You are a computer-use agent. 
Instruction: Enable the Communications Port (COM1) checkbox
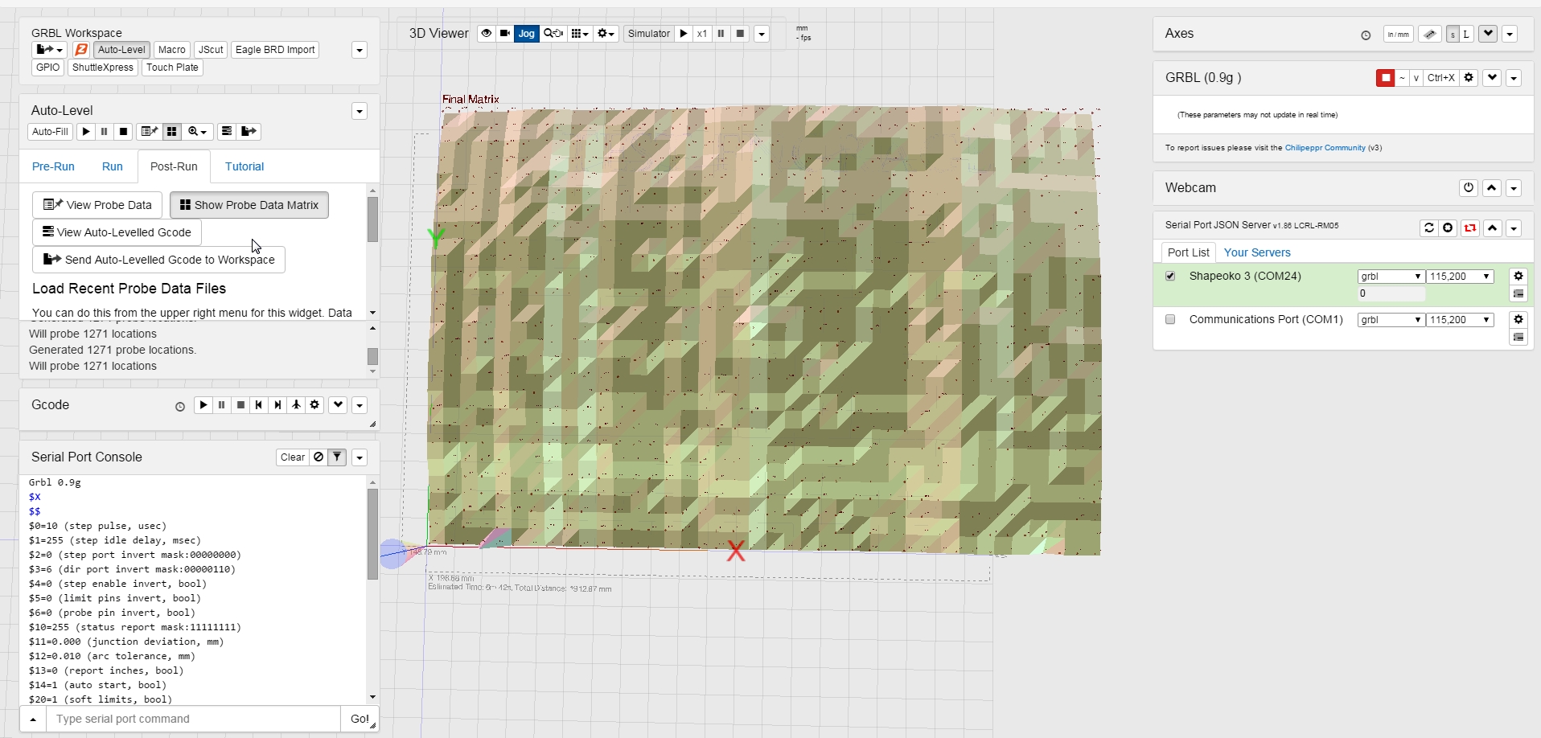1170,319
